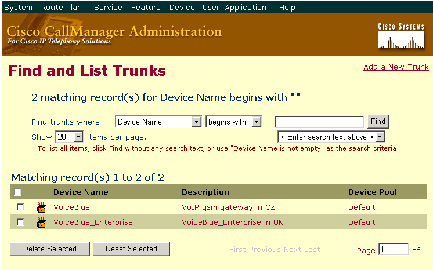Open the User menu
Viewport: 433px width, 270px height.
pos(211,7)
